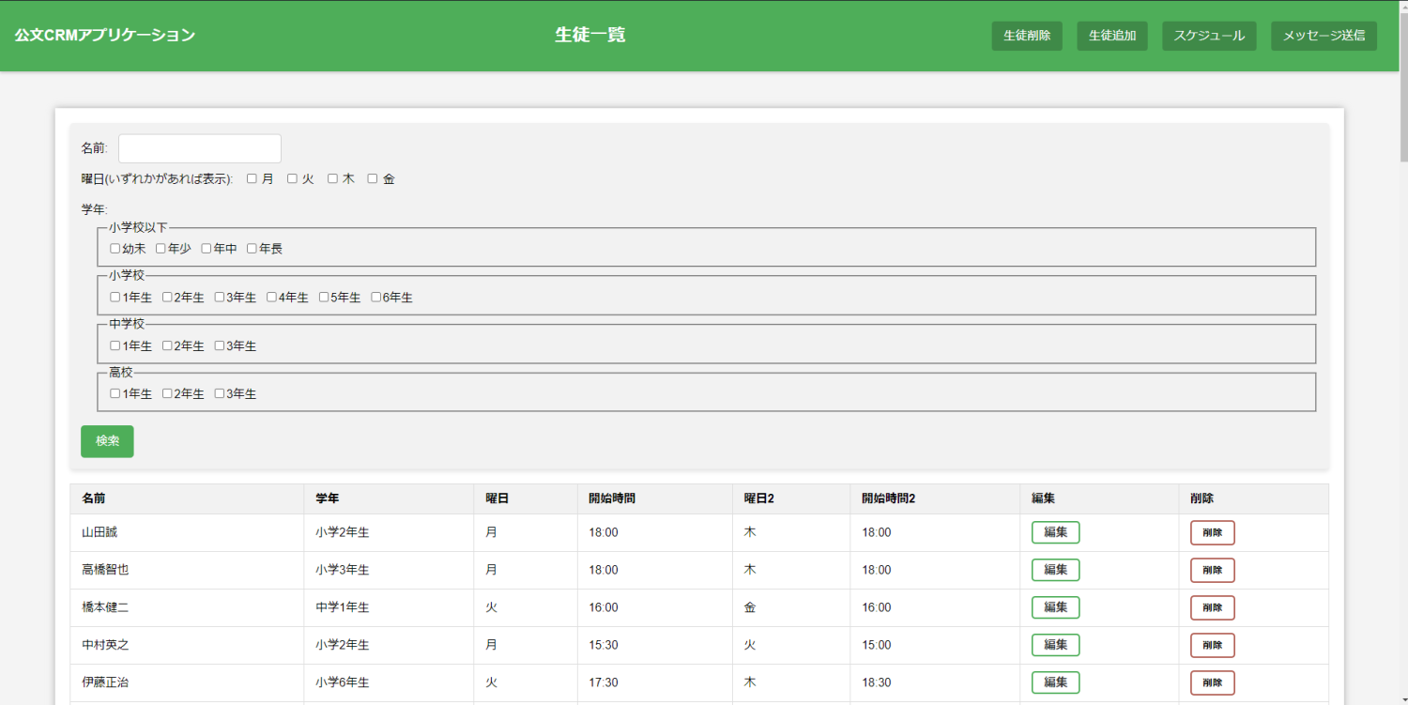Click the 生徒削除 button in header
Viewport: 1408px width, 705px height.
tap(1026, 36)
